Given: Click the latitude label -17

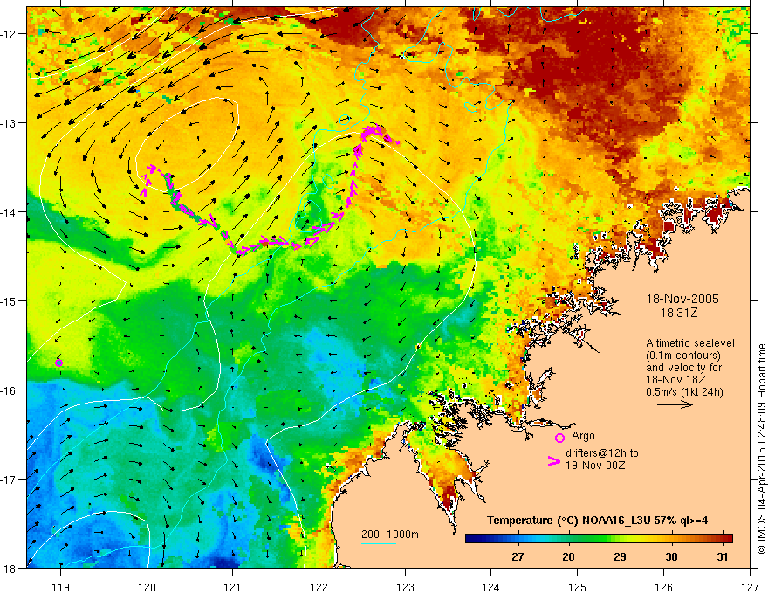Looking at the screenshot, I should pos(10,479).
